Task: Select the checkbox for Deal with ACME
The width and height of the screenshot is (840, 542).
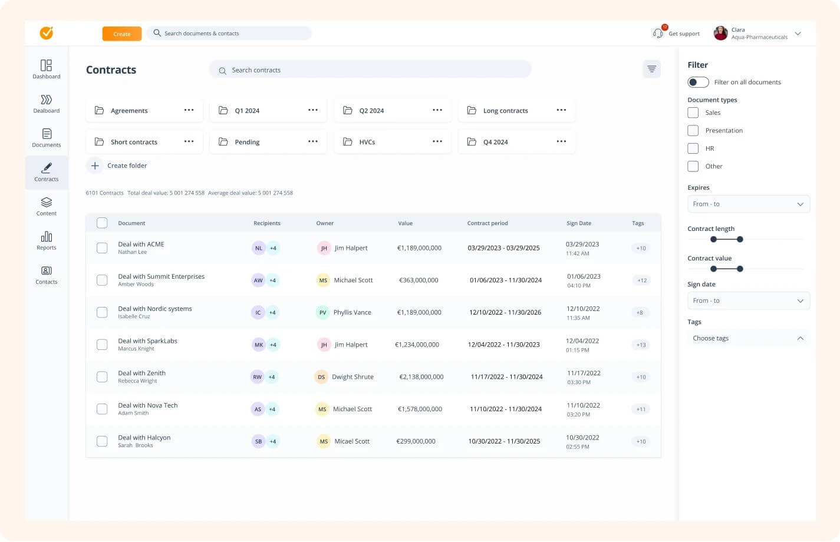Action: (101, 247)
